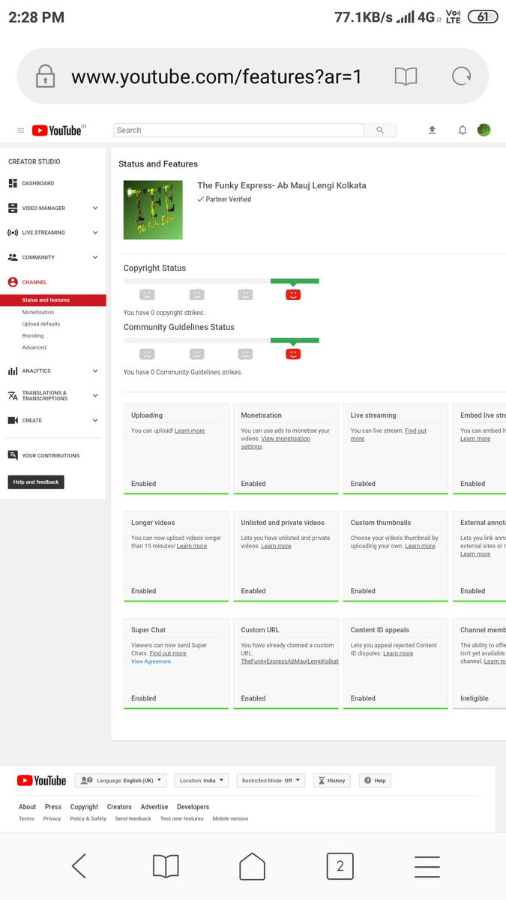Click the YouTube logo in header

tap(58, 130)
